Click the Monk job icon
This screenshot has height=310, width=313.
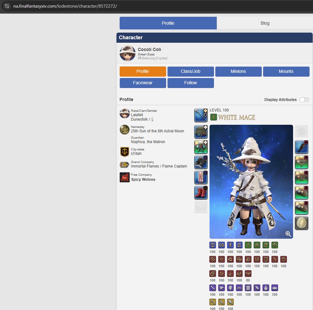point(213,259)
